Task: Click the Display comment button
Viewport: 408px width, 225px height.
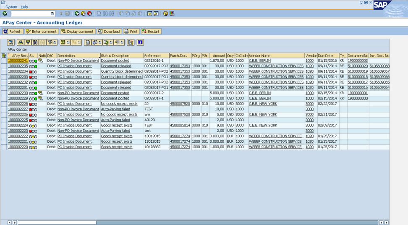Action: click(78, 31)
